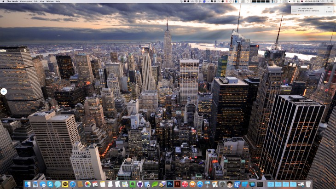The image size is (336, 189).
Task: Click the Wi-Fi status icon
Action: tap(294, 1)
